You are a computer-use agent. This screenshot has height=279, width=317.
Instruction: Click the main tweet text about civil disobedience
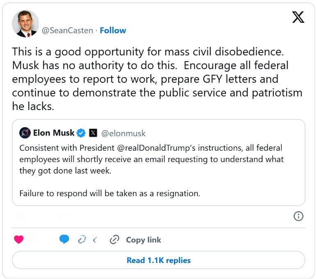157,79
